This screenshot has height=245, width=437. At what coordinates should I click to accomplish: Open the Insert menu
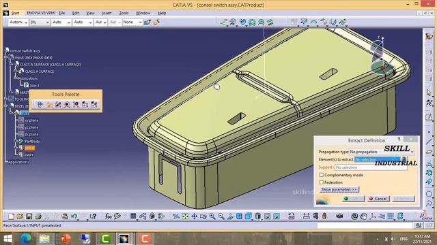pos(107,13)
